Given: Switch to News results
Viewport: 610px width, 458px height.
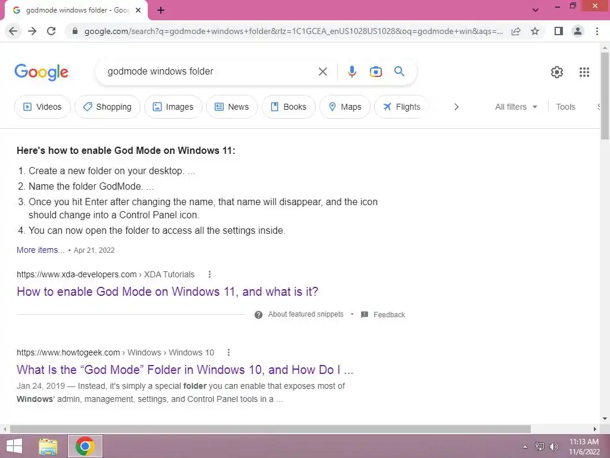Looking at the screenshot, I should (x=232, y=107).
